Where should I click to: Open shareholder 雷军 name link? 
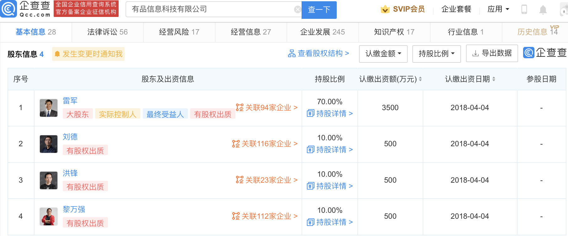(x=70, y=101)
